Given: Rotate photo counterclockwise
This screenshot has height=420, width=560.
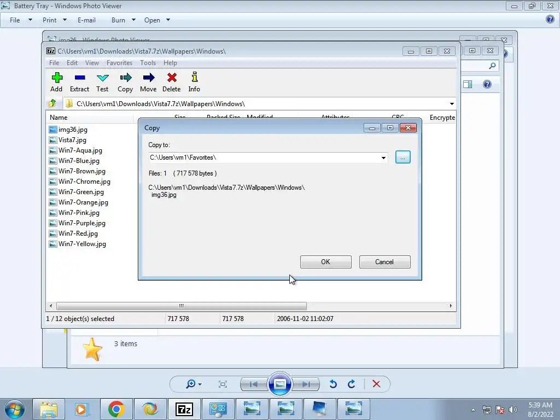Looking at the screenshot, I should pyautogui.click(x=333, y=384).
